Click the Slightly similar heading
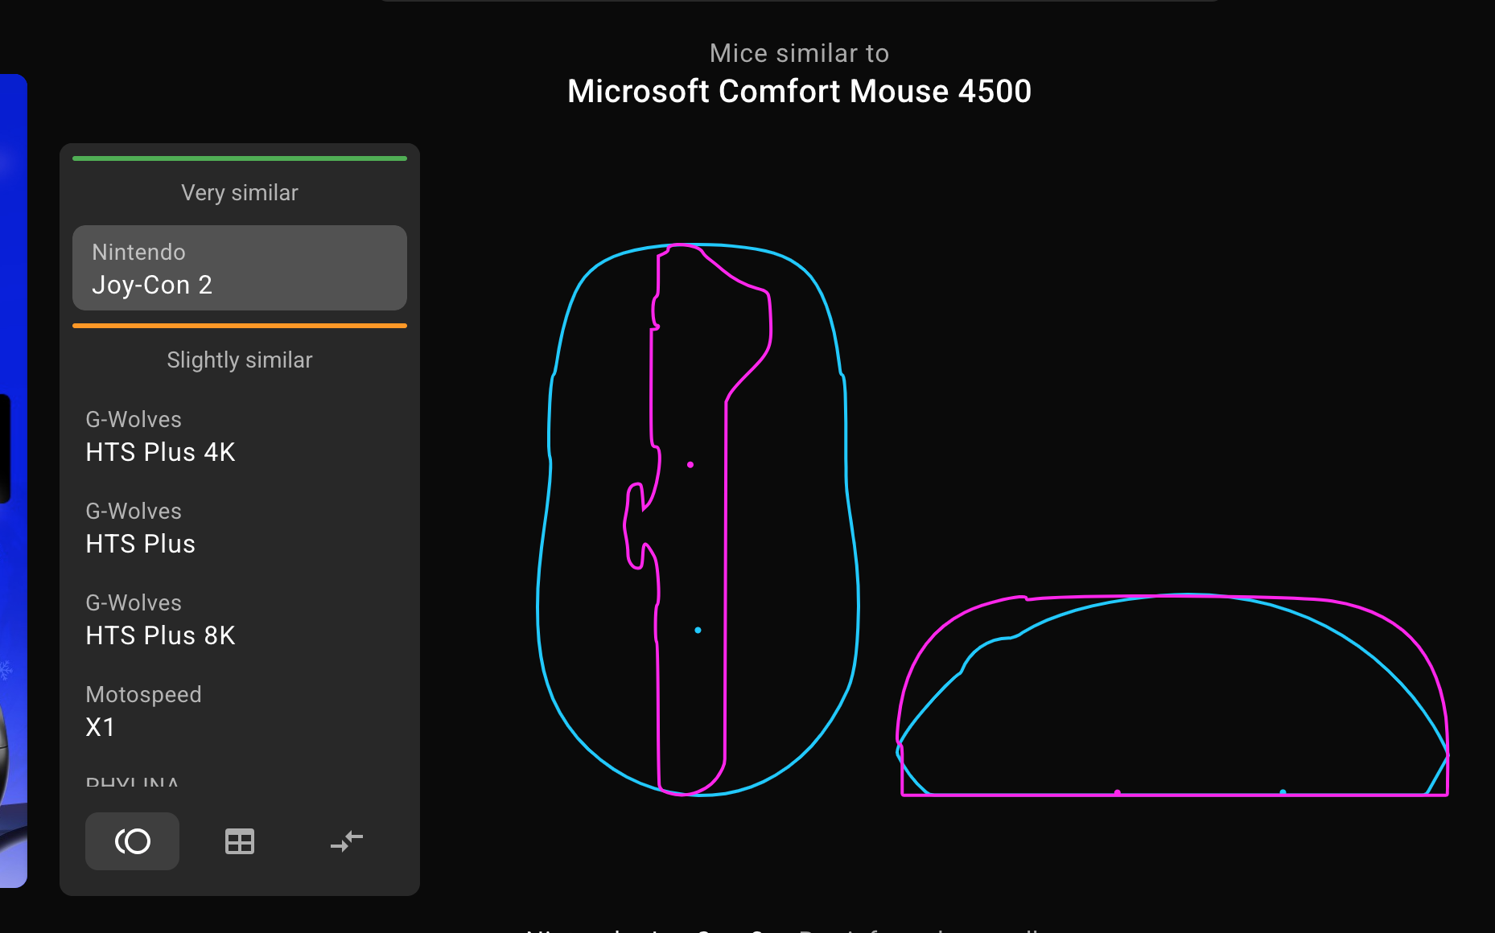 tap(240, 360)
